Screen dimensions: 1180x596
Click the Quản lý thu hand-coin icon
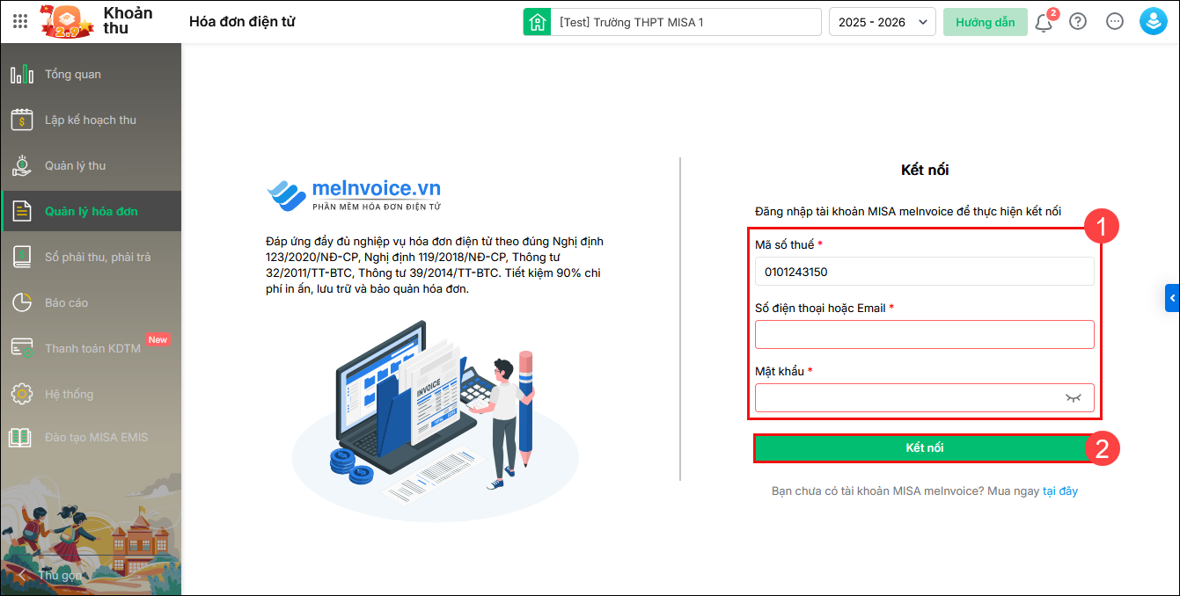tap(22, 166)
